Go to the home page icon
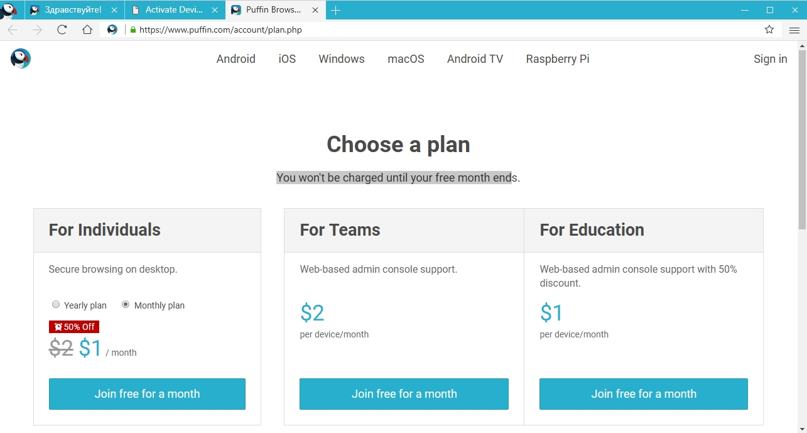The image size is (807, 433). coord(87,30)
